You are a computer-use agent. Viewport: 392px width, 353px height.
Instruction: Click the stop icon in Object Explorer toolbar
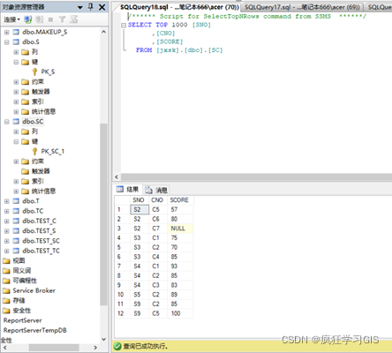[x=50, y=19]
